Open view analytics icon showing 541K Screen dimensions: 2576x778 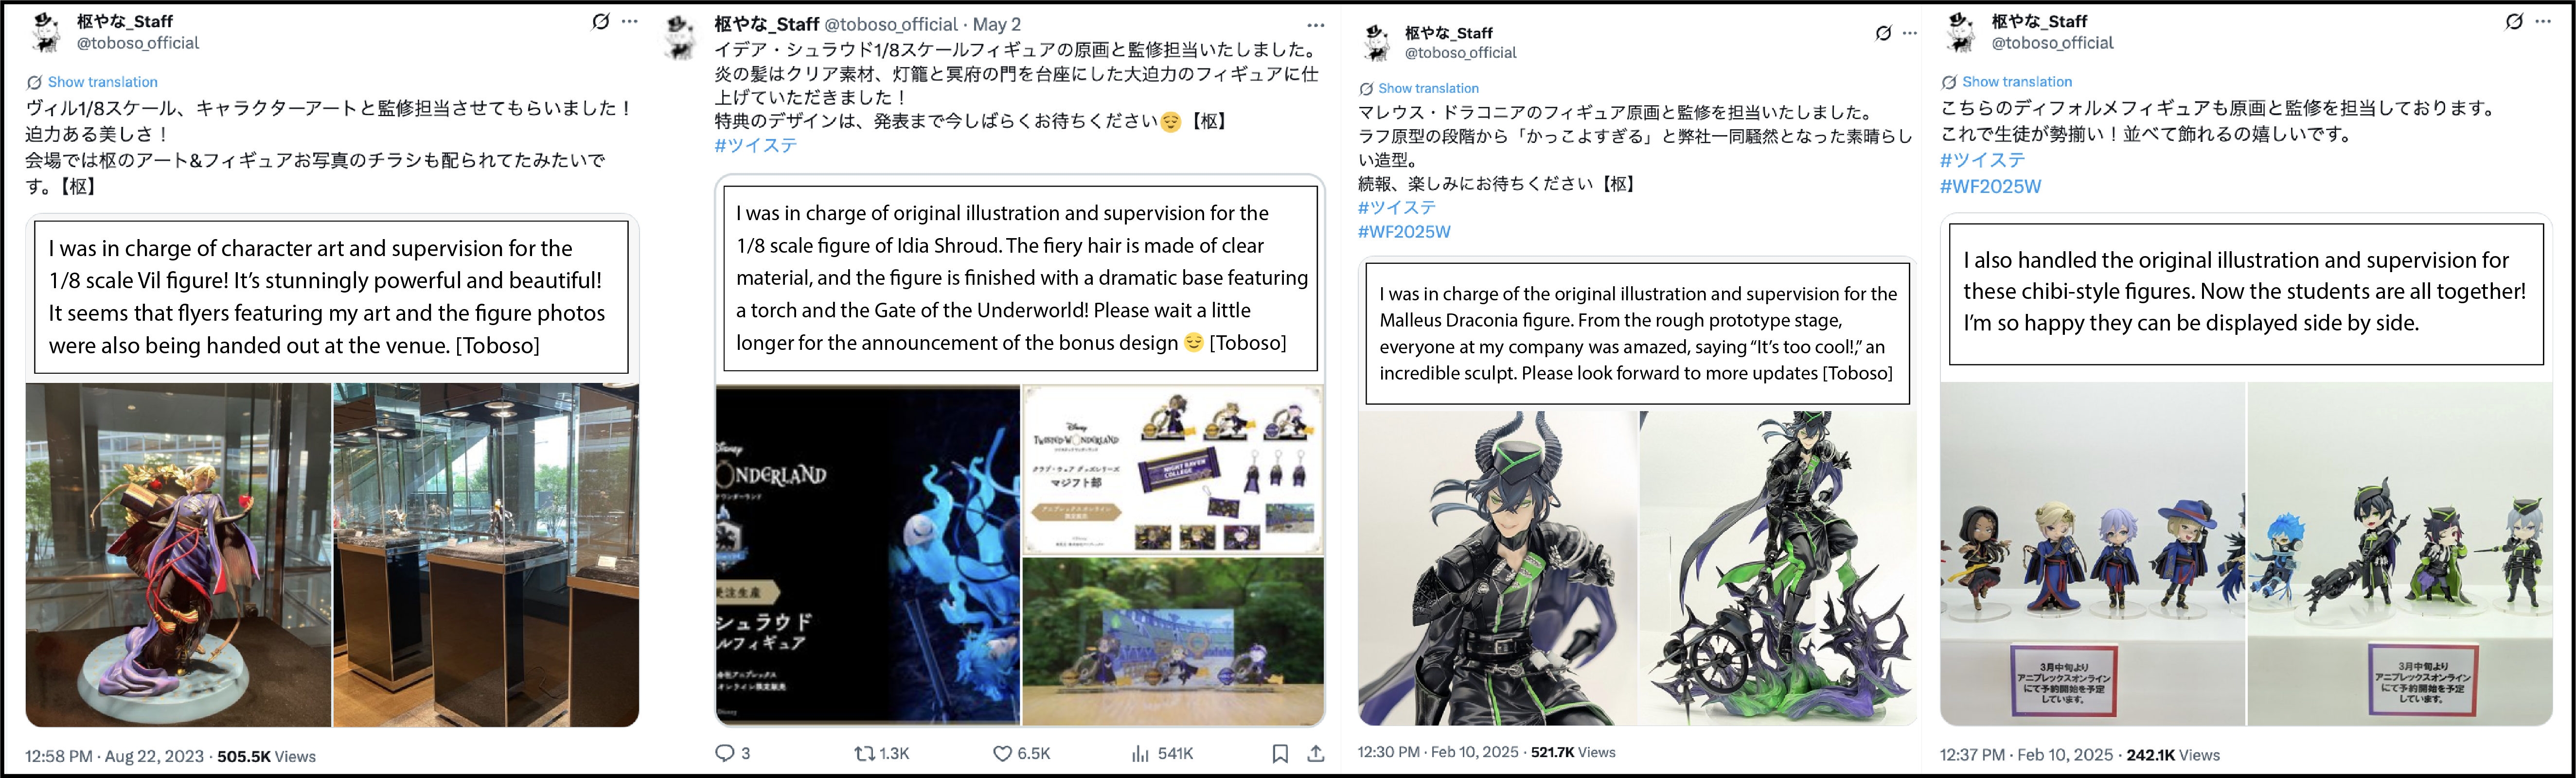(1140, 753)
